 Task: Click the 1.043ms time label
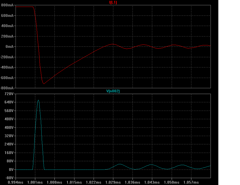[x=152, y=182]
